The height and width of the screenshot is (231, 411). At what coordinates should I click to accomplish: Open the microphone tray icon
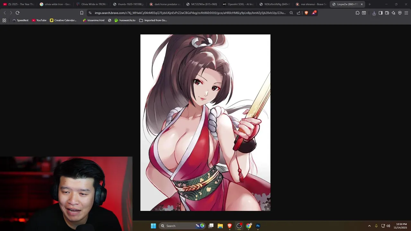376,226
